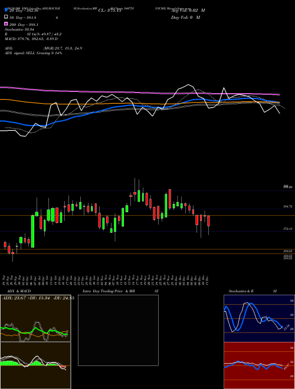Click the tall green candle near 06 Oct
Viewport: 295px width, 389px height.
tap(32, 231)
